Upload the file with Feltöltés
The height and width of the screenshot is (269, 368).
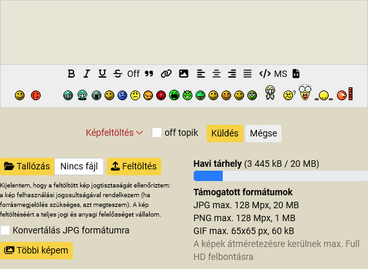(x=134, y=166)
